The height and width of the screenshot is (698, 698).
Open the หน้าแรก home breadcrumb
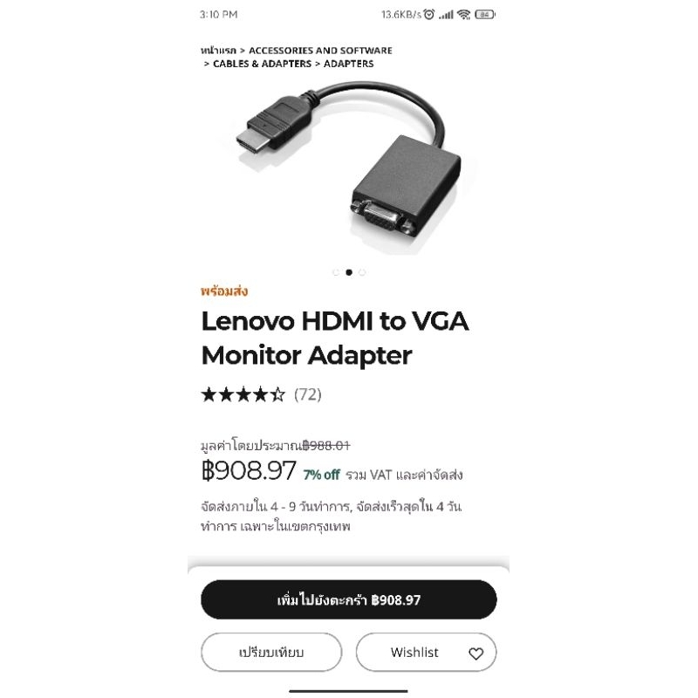pyautogui.click(x=218, y=51)
